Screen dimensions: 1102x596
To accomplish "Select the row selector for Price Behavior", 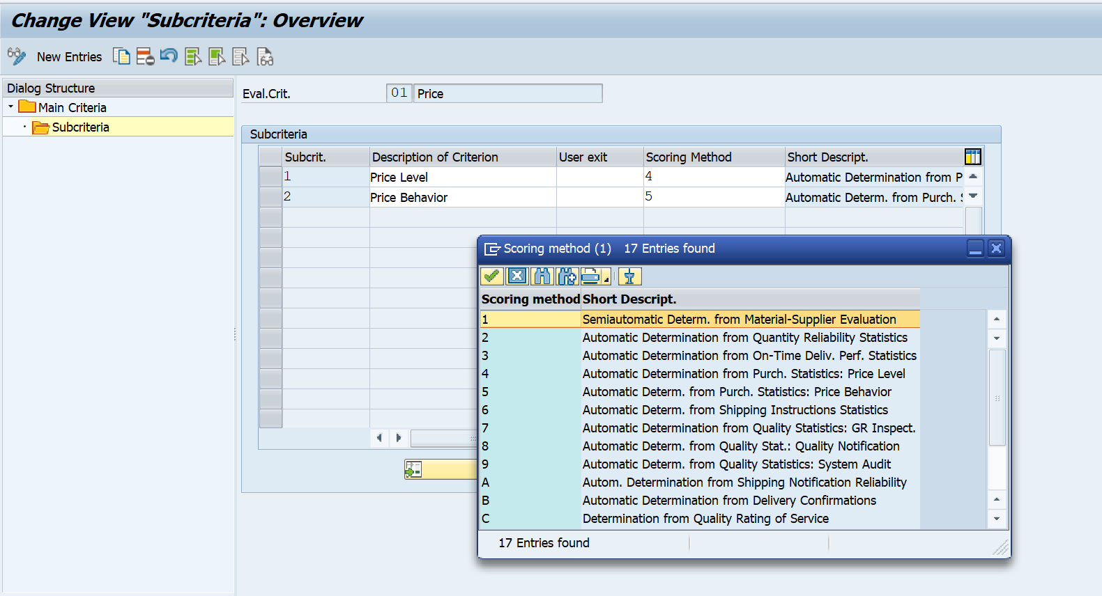I will pos(270,197).
